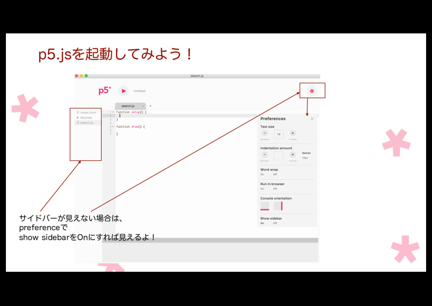This screenshot has width=432, height=306.
Task: Increase the text size
Action: coord(293,133)
